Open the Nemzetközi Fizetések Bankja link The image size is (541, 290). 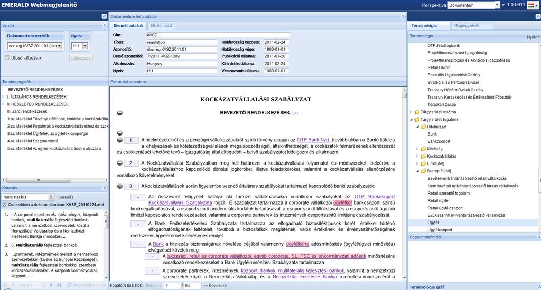pyautogui.click(x=305, y=277)
